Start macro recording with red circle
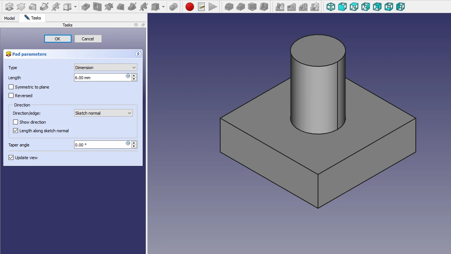The height and width of the screenshot is (254, 451). (x=190, y=7)
